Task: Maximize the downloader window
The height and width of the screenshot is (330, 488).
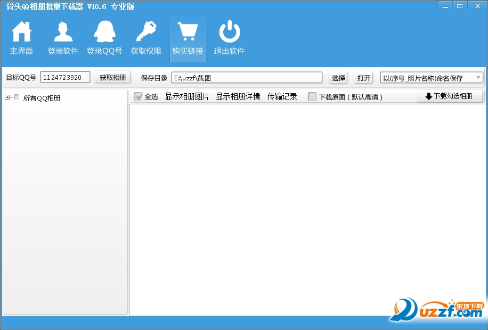Action: (460, 6)
